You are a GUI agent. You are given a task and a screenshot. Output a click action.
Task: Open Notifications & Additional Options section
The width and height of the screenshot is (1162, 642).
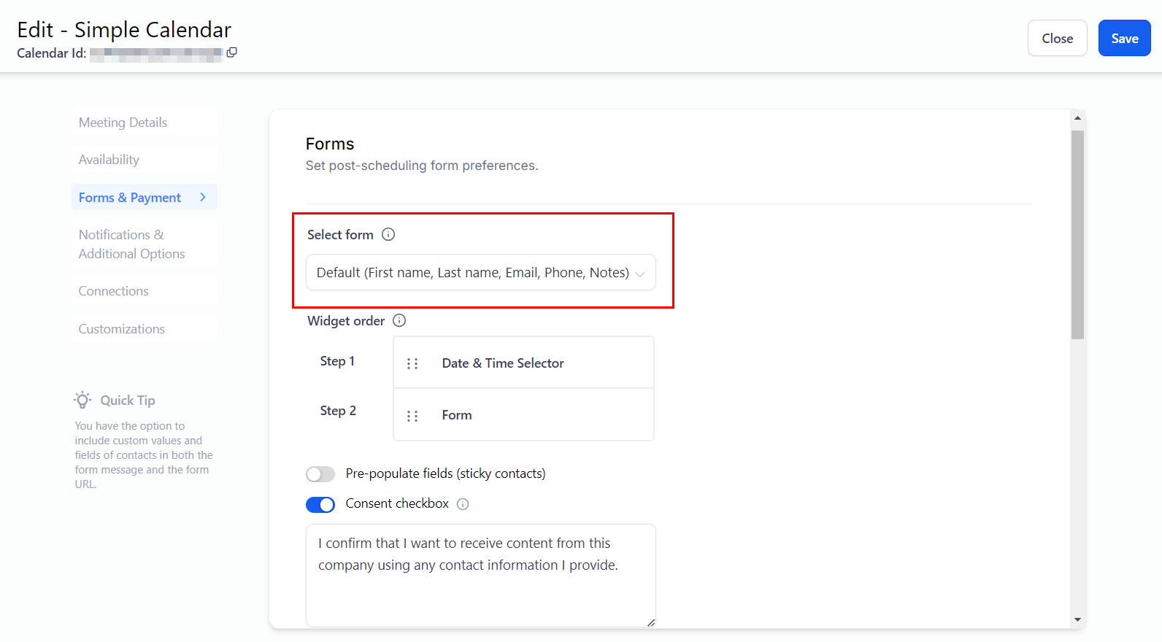(x=131, y=244)
